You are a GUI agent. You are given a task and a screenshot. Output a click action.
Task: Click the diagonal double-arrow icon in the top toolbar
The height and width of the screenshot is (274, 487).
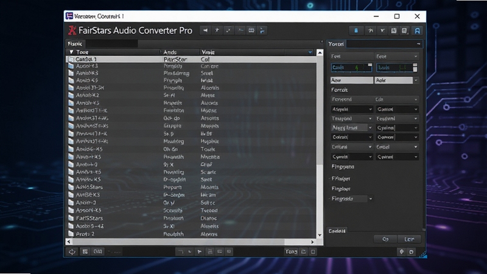pyautogui.click(x=229, y=30)
